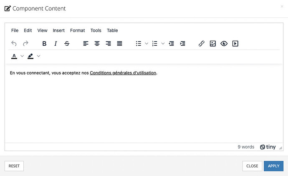Align text left

coord(86,43)
